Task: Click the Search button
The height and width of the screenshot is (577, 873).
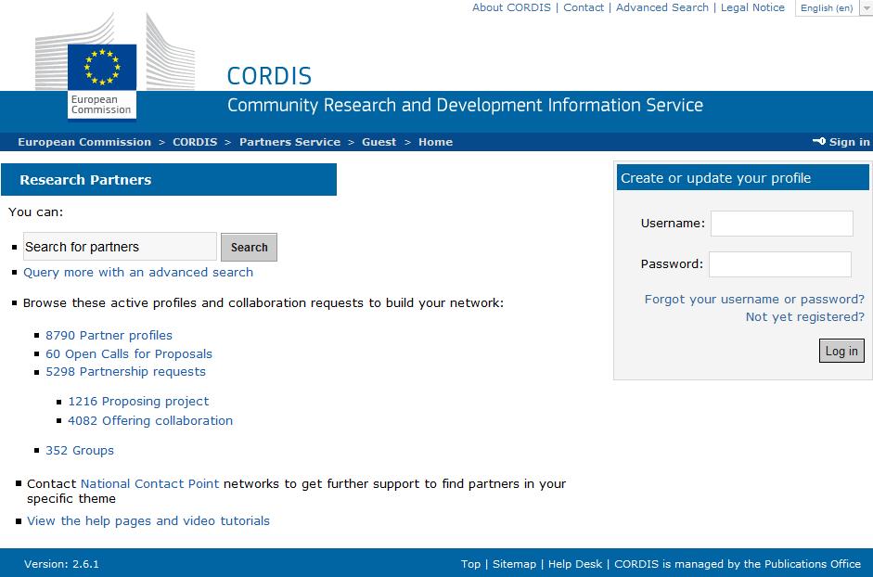Action: 249,248
